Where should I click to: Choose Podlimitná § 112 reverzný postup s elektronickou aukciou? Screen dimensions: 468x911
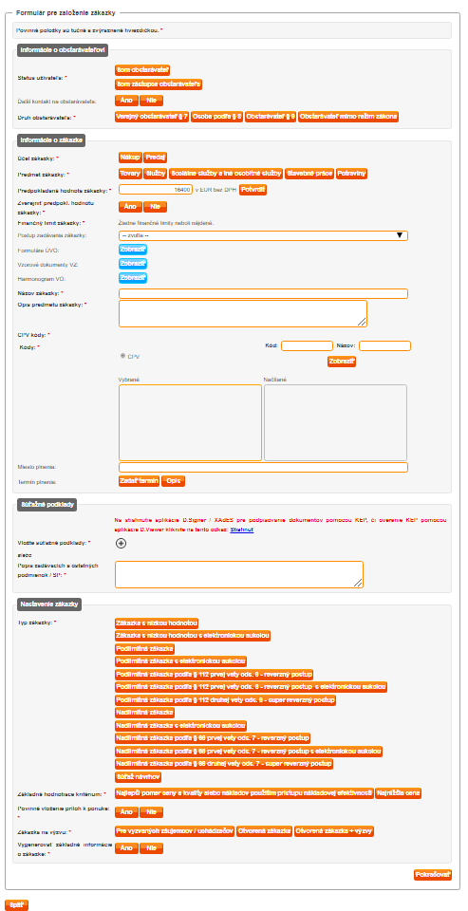point(252,687)
